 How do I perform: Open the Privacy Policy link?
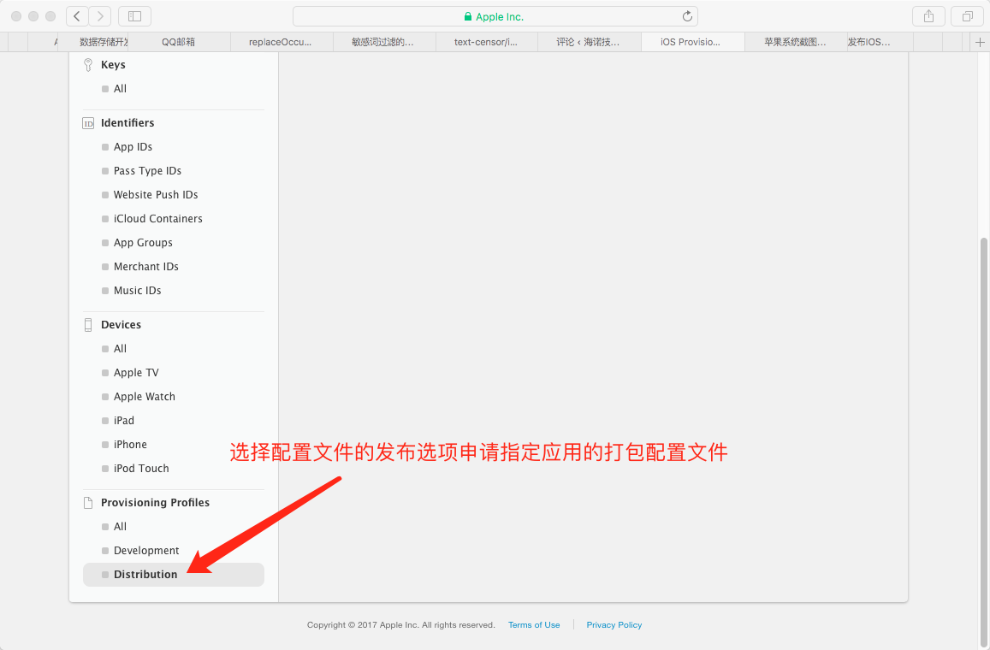click(614, 624)
